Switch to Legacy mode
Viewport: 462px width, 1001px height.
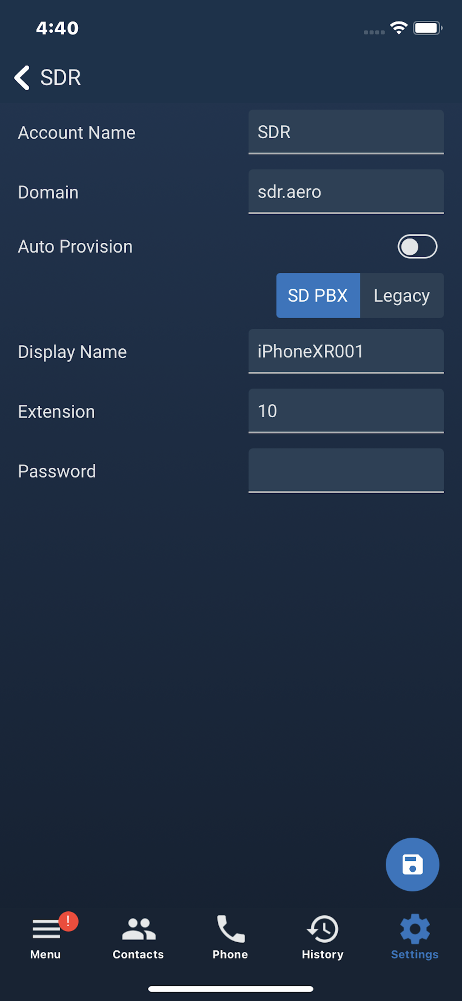402,295
